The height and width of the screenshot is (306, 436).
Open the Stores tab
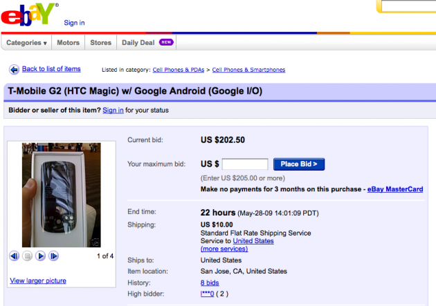pyautogui.click(x=101, y=43)
